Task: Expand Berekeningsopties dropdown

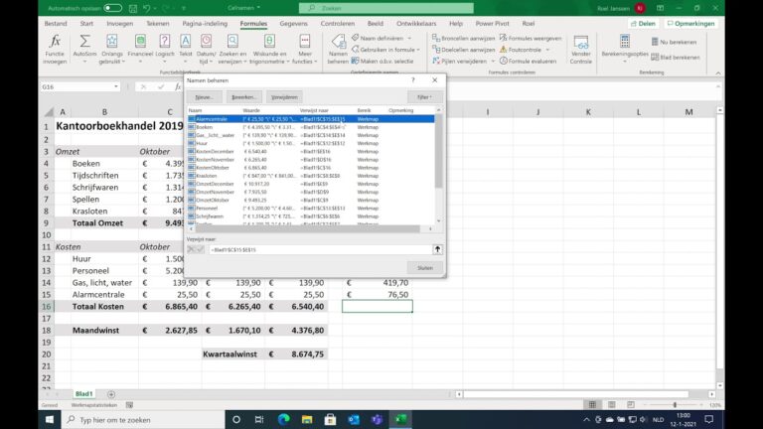Action: tap(625, 49)
